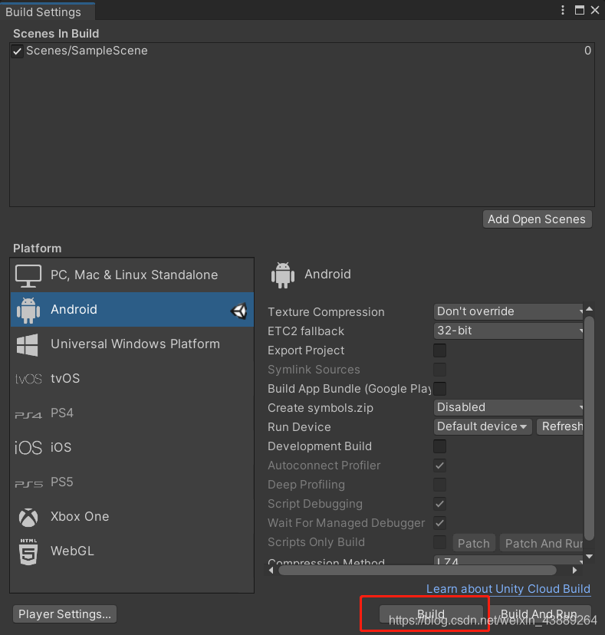Select the Xbox One platform

[x=132, y=517]
